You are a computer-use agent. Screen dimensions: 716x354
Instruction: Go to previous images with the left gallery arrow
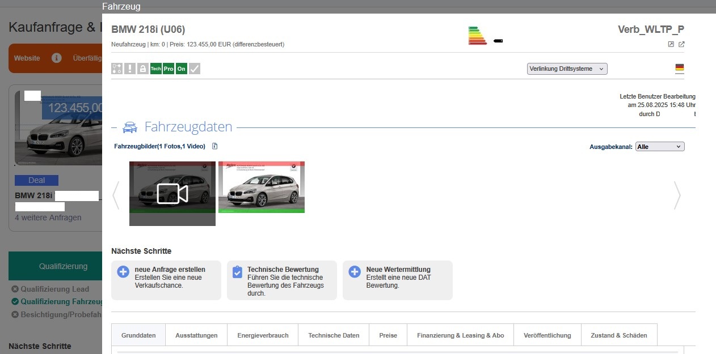[116, 195]
